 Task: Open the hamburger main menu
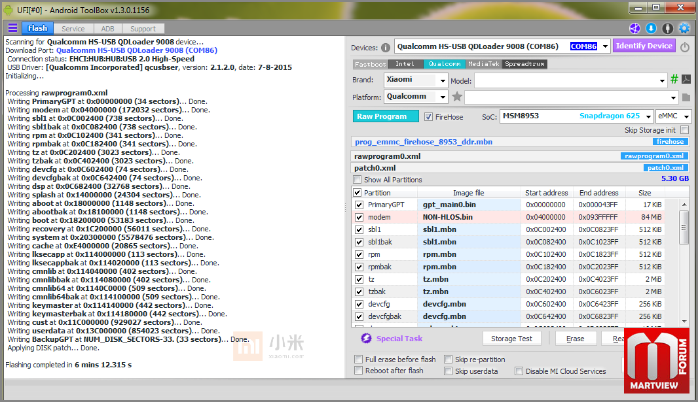(x=13, y=28)
